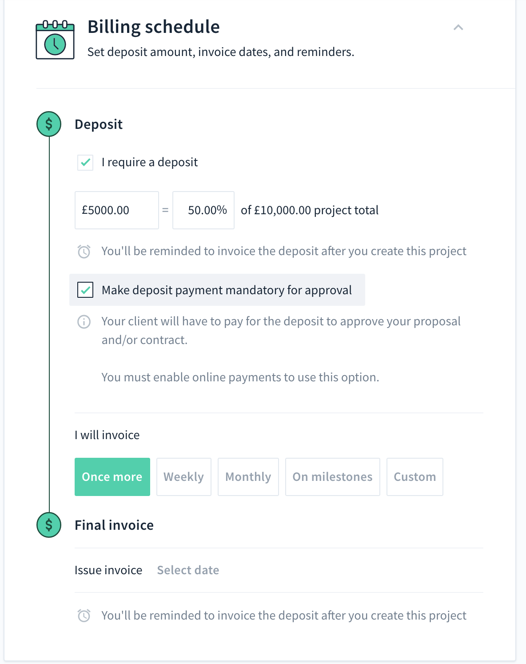The image size is (526, 664).
Task: Click the Make deposit payment mandatory label
Action: click(x=227, y=290)
